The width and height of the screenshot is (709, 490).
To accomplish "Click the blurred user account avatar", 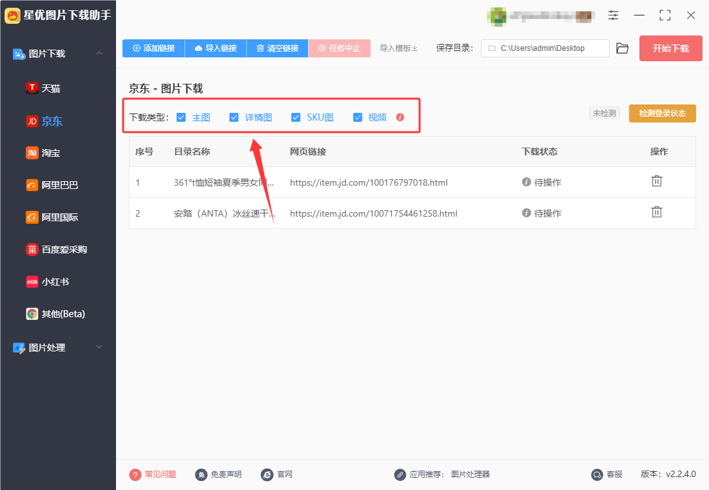I will click(x=498, y=16).
